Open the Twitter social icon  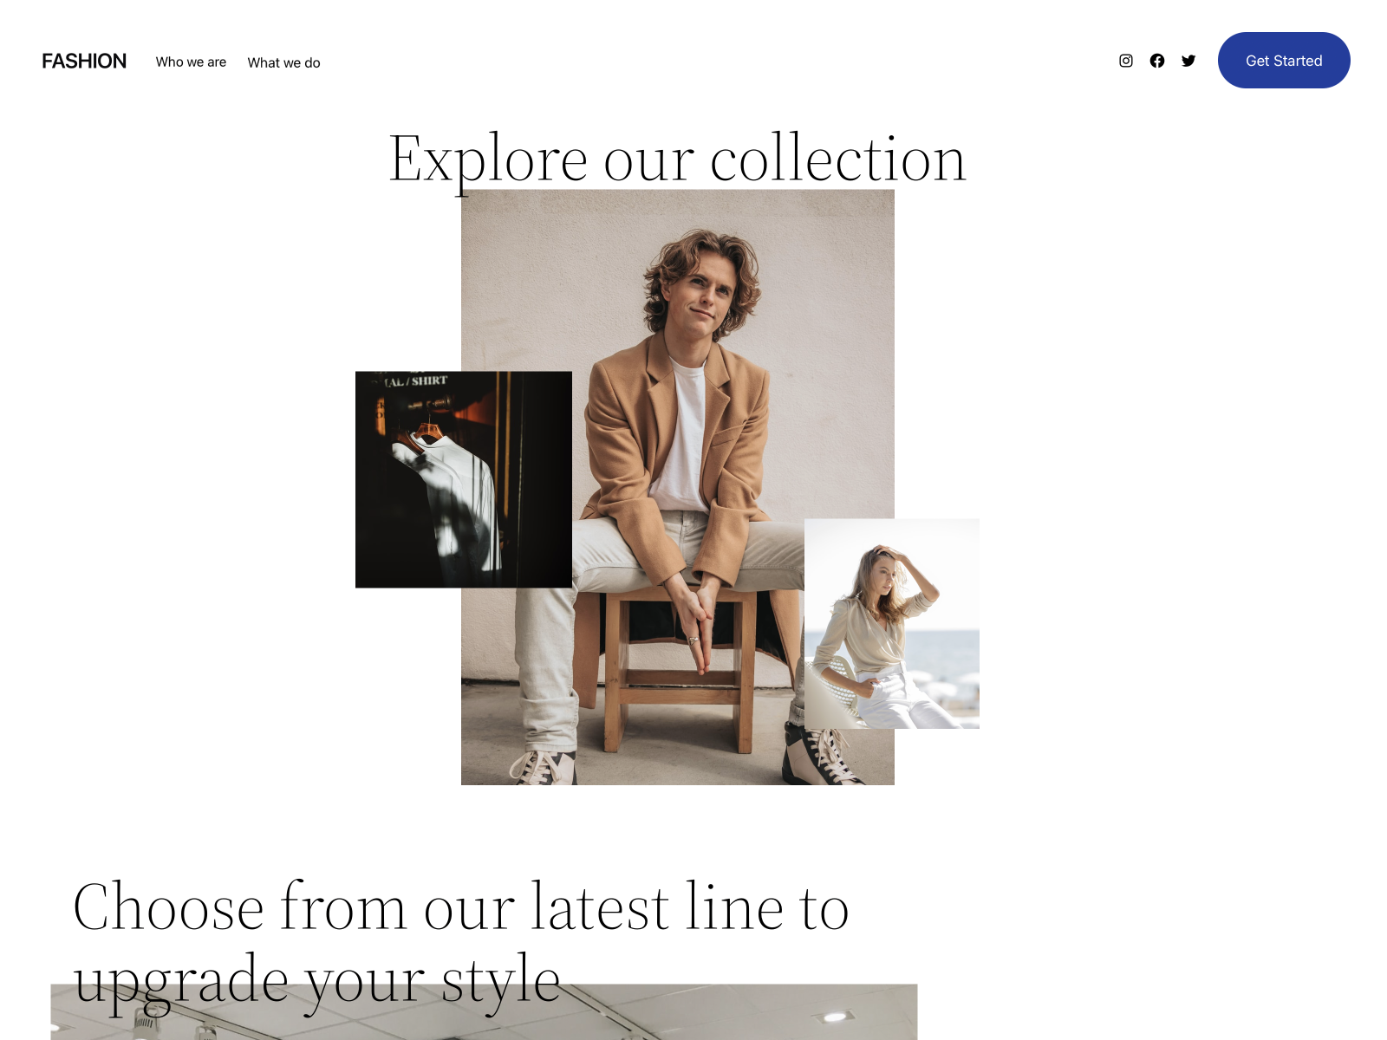(x=1188, y=61)
